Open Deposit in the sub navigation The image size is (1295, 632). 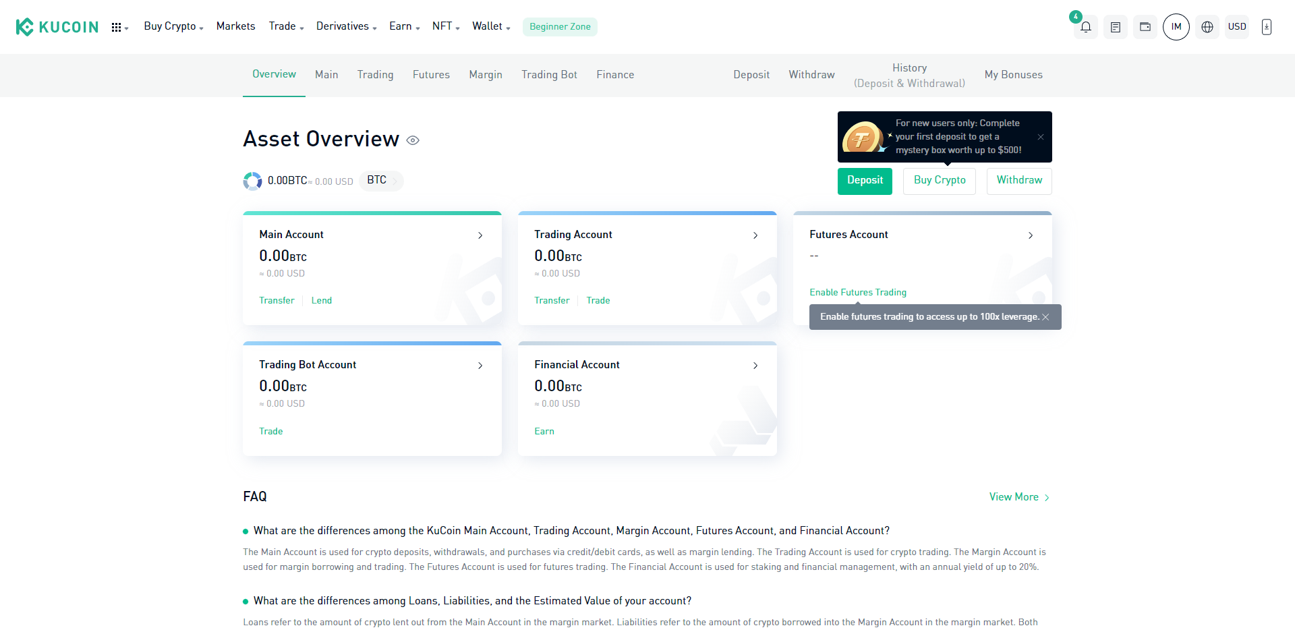(751, 75)
